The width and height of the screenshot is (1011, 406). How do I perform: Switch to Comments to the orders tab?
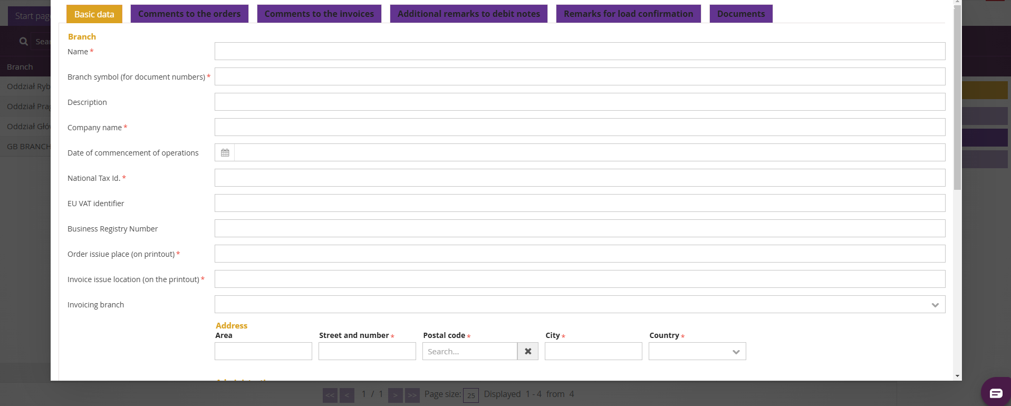(x=189, y=14)
